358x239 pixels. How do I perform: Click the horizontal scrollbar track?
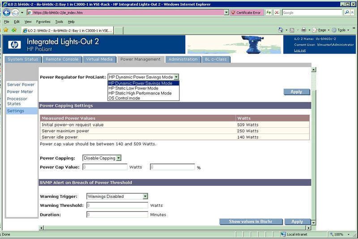175,227
